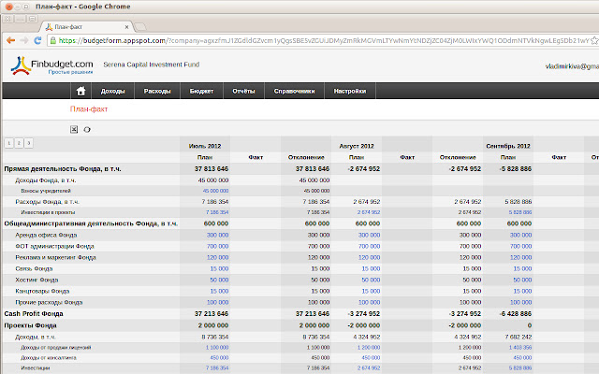The image size is (599, 374).
Task: Open July plan value for Взносы учредителей
Action: pyautogui.click(x=215, y=191)
